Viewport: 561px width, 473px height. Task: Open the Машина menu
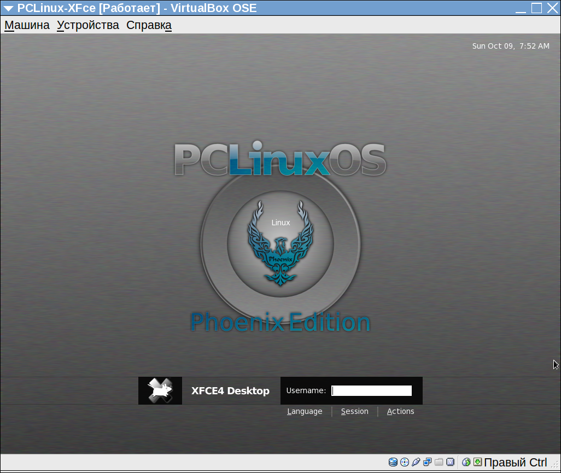[27, 25]
